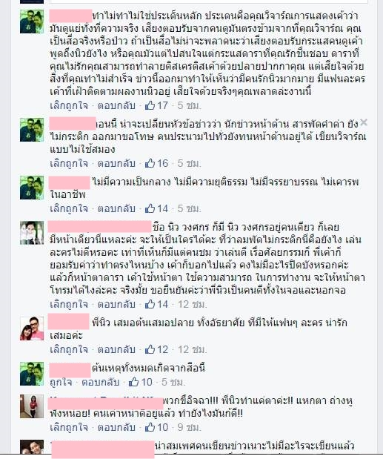Reply to the comment with 12 likes
383x459 pixels.
click(x=116, y=349)
